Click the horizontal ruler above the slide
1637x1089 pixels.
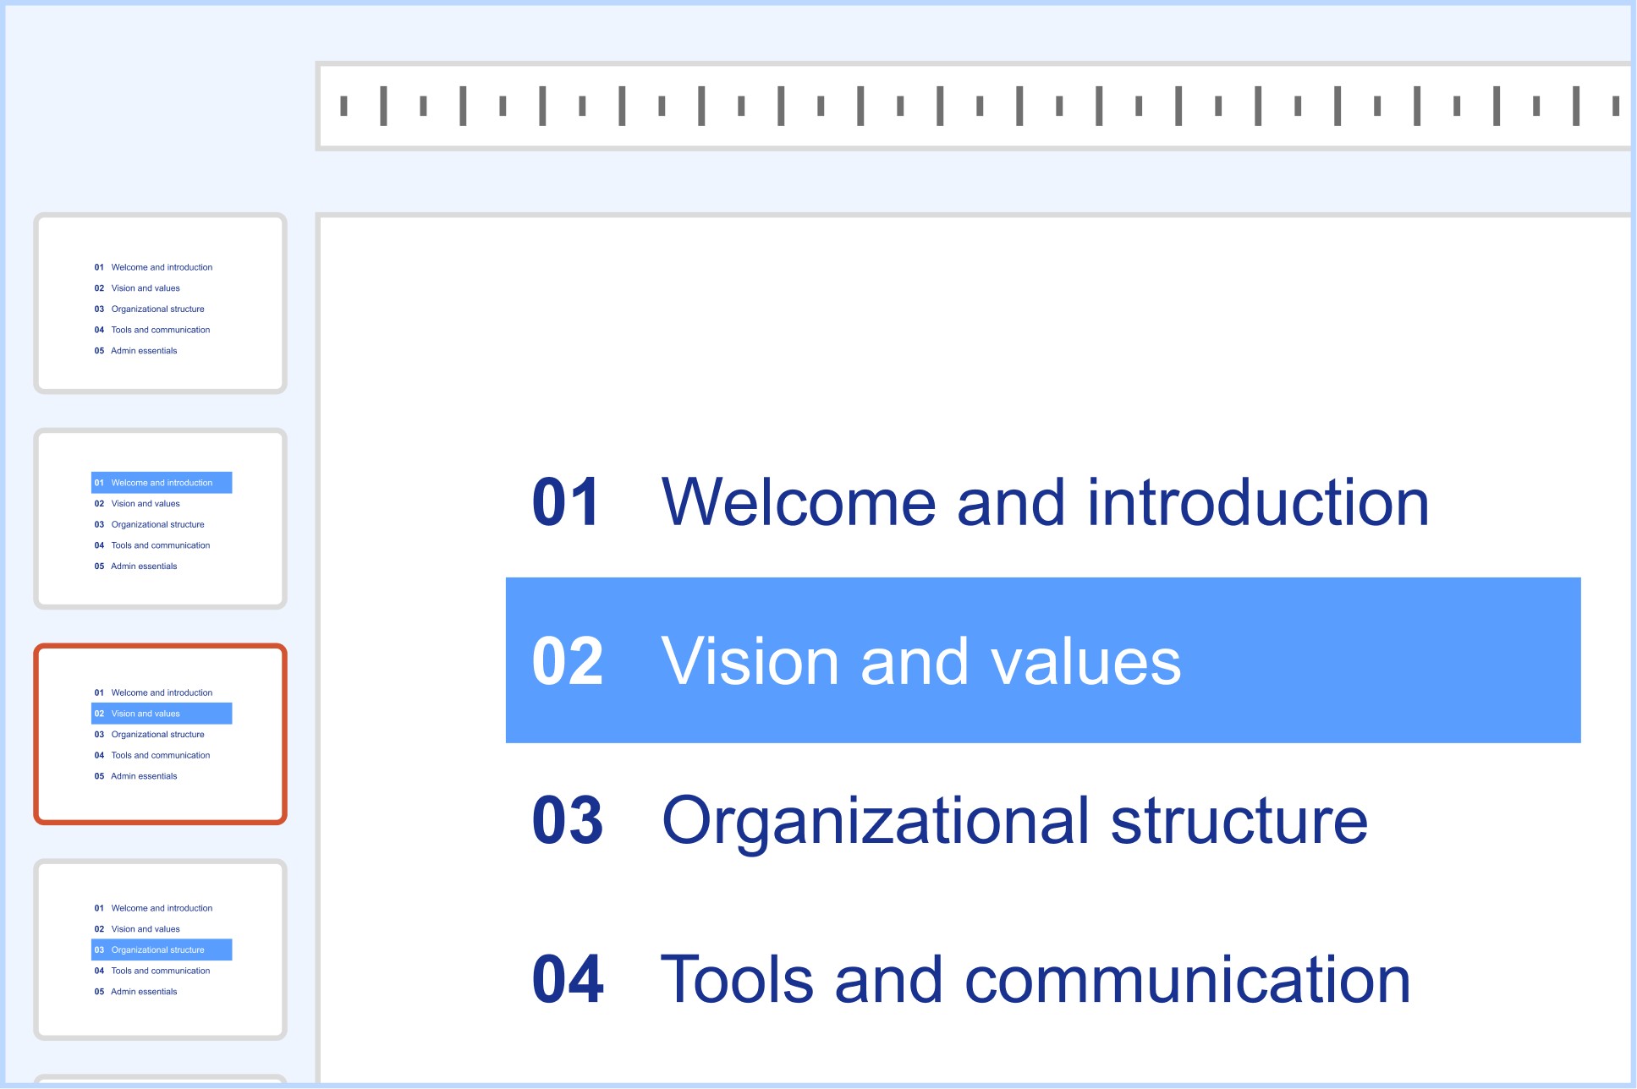[973, 106]
